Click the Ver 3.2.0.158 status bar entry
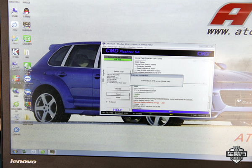This screenshot has width=252, height=168. tap(108, 113)
